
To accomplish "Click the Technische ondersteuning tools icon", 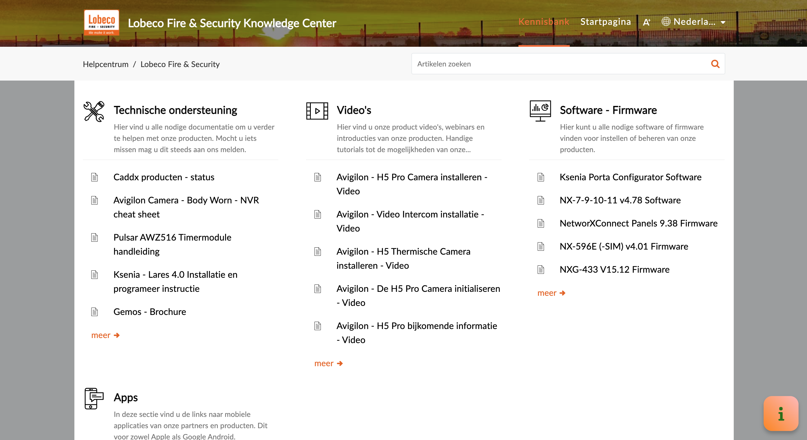I will tap(94, 111).
